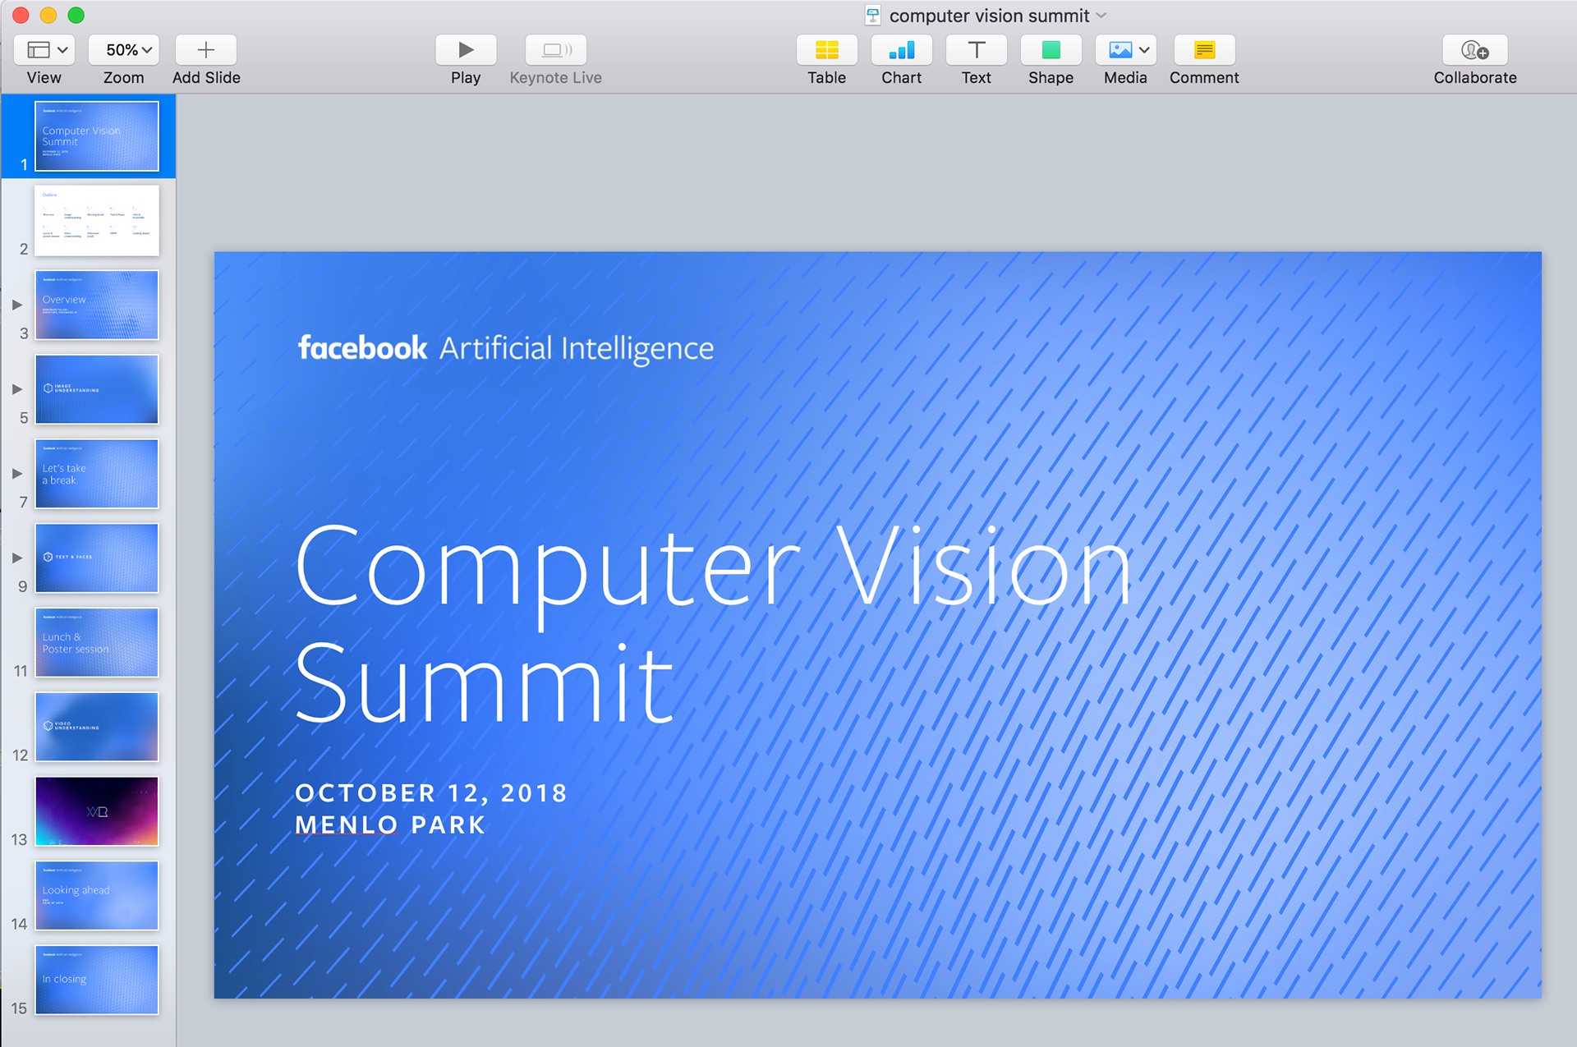Click the Computer Vision Summit title text
Viewport: 1577px width, 1047px height.
coord(713,626)
